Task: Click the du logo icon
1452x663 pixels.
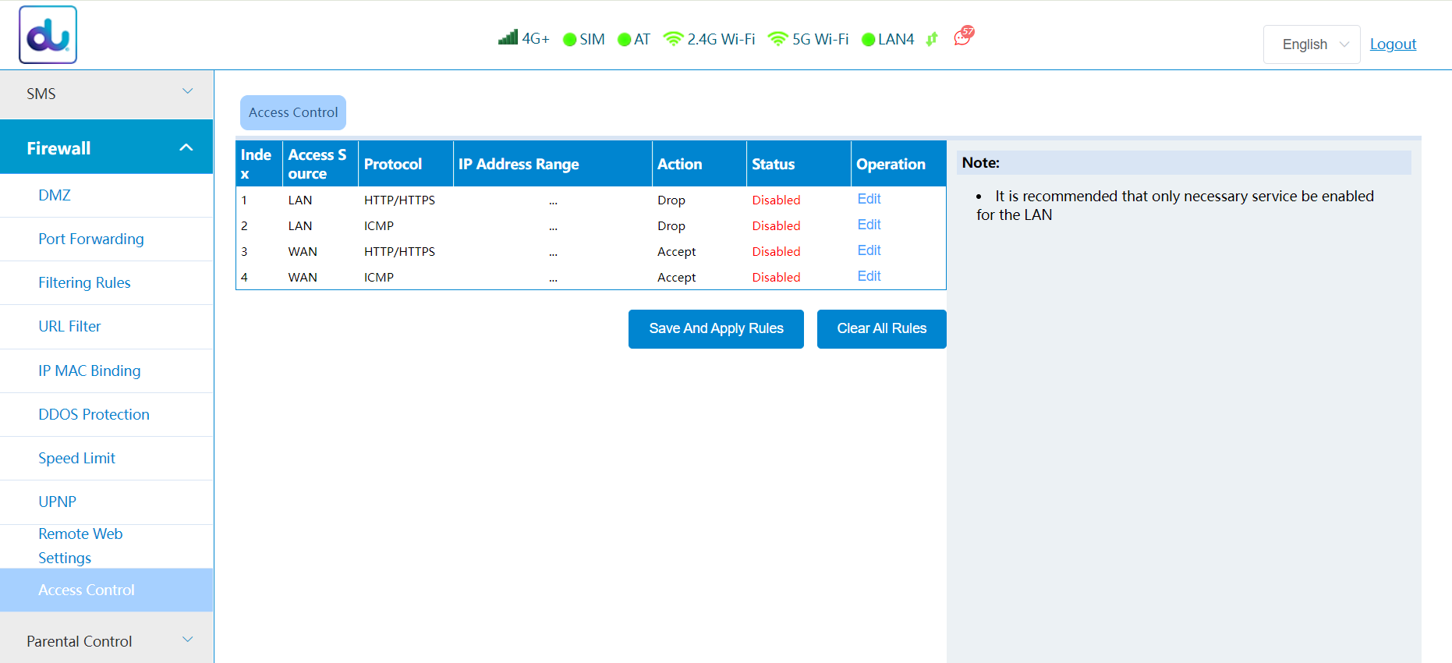Action: (48, 35)
